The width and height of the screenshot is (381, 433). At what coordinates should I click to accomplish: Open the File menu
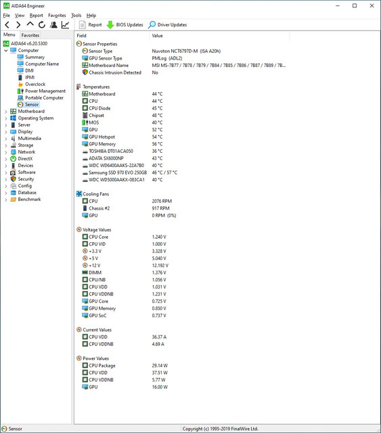coord(6,16)
